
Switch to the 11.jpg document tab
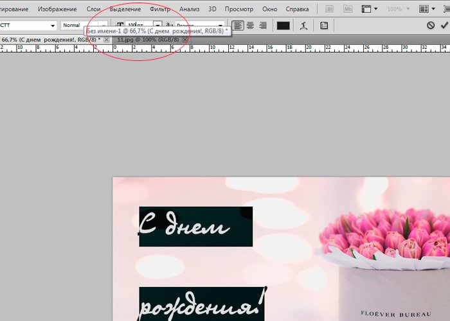tap(148, 40)
